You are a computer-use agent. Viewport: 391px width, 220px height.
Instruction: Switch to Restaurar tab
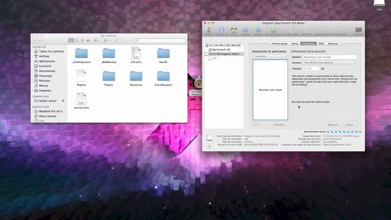click(x=333, y=43)
